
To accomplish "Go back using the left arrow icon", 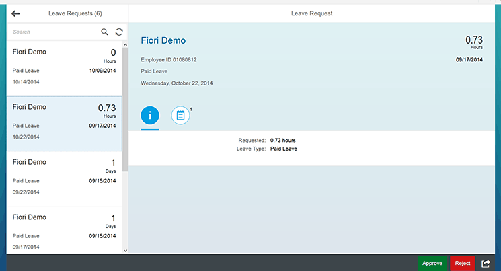I will pos(15,13).
